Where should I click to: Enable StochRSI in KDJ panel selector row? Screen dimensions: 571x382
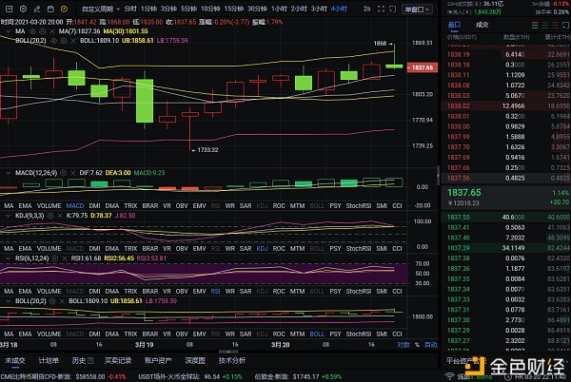[359, 249]
